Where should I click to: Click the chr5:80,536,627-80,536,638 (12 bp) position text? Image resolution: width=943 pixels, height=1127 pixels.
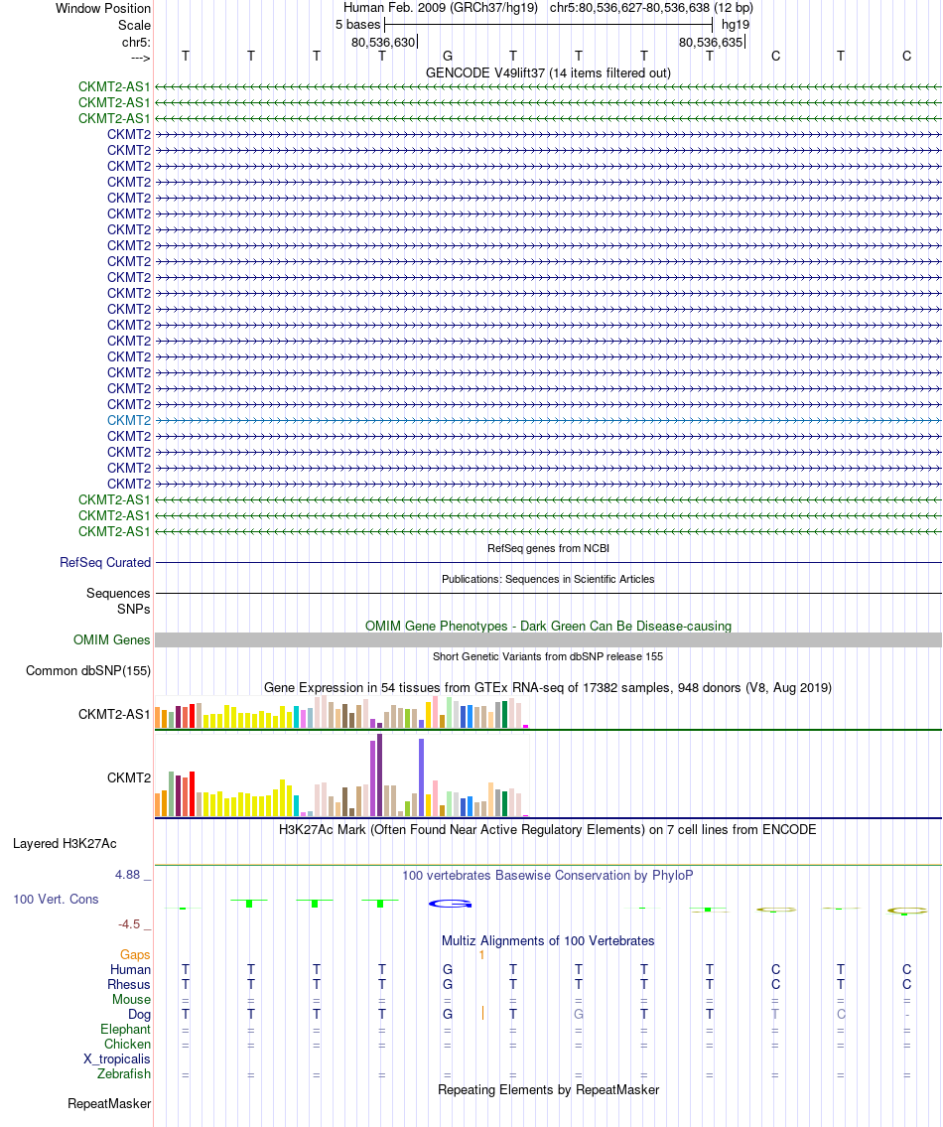(x=651, y=8)
